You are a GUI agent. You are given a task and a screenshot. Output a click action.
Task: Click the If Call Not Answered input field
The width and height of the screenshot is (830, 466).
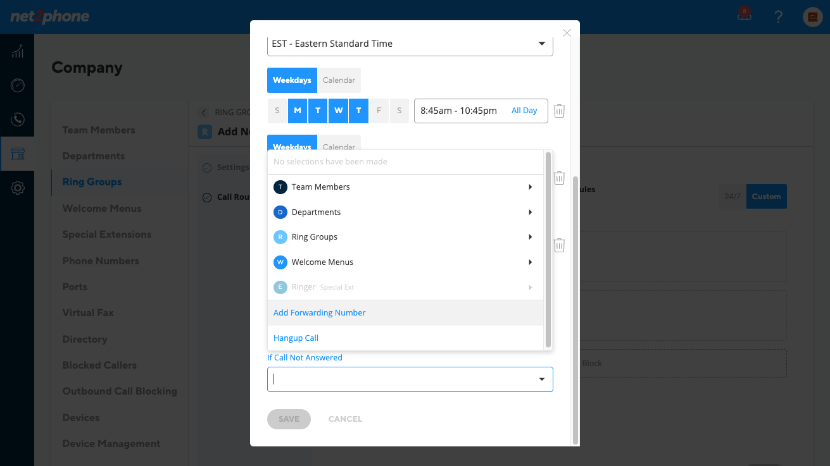click(410, 379)
